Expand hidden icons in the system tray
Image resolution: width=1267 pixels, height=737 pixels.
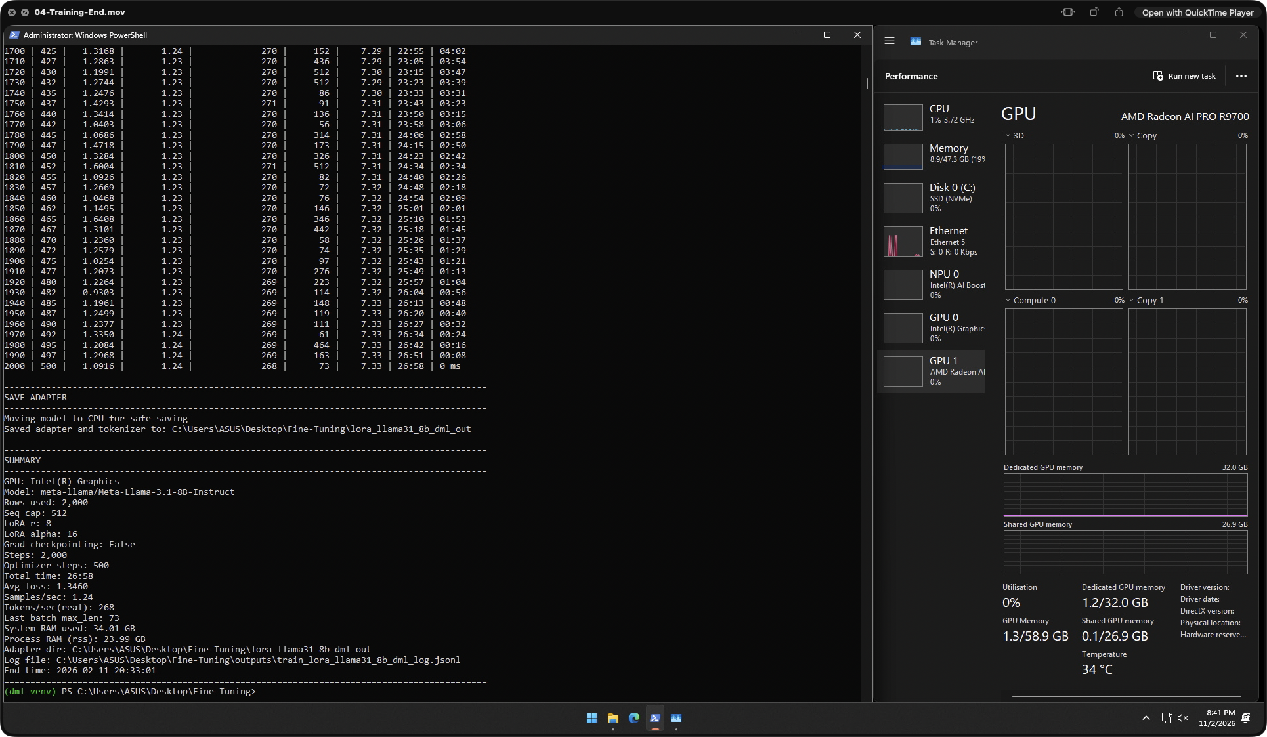(x=1146, y=717)
